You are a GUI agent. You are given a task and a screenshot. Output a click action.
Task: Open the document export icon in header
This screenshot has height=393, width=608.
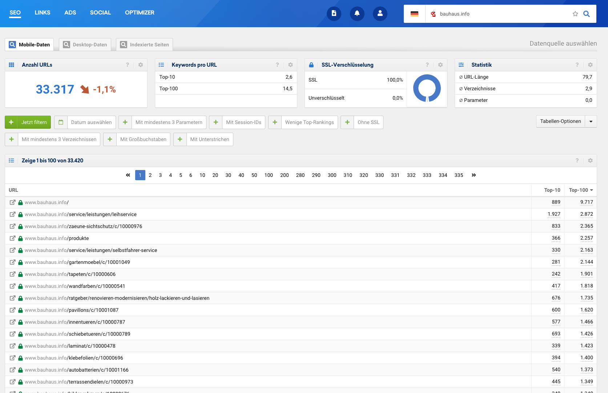coord(334,14)
